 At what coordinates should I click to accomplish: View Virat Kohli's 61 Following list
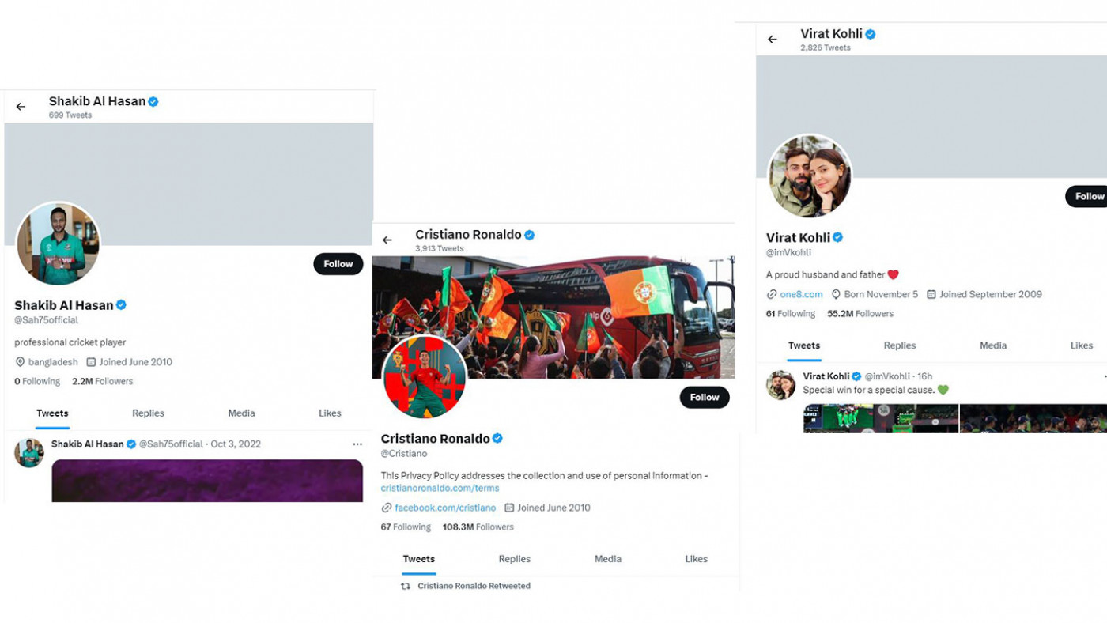791,314
